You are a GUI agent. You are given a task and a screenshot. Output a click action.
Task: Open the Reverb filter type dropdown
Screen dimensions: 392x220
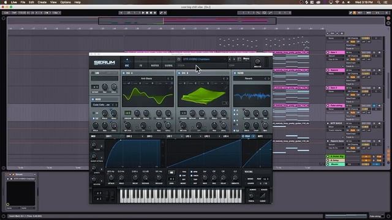[249, 79]
